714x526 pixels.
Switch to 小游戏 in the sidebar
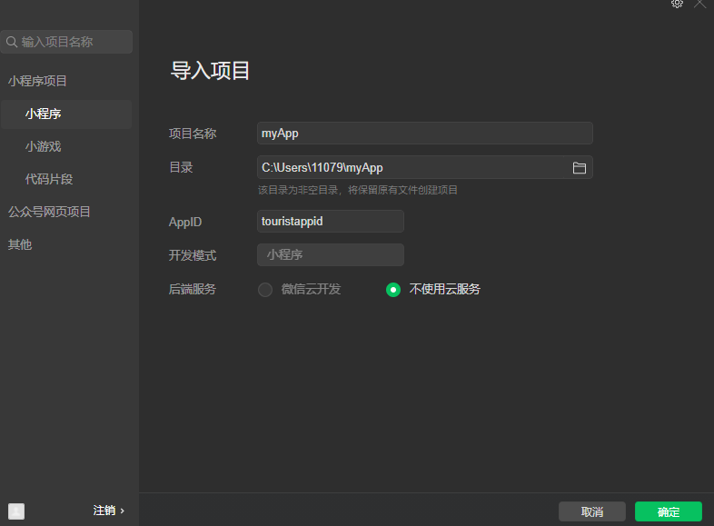click(x=44, y=146)
